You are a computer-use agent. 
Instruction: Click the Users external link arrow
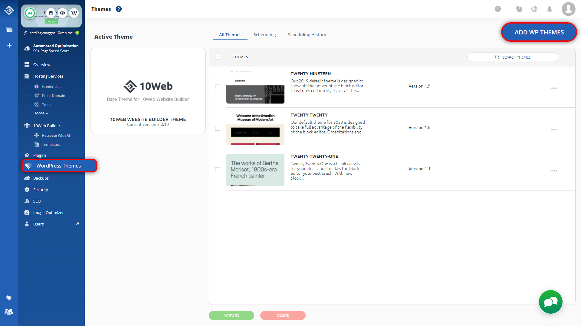click(x=77, y=224)
